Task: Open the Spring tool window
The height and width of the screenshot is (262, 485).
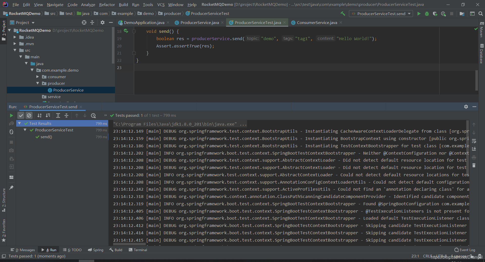Action: [x=95, y=250]
